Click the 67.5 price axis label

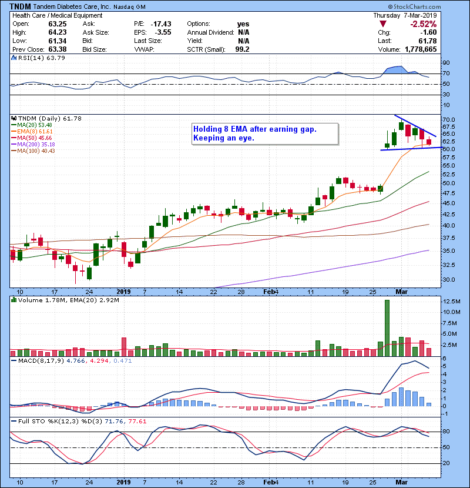point(449,127)
